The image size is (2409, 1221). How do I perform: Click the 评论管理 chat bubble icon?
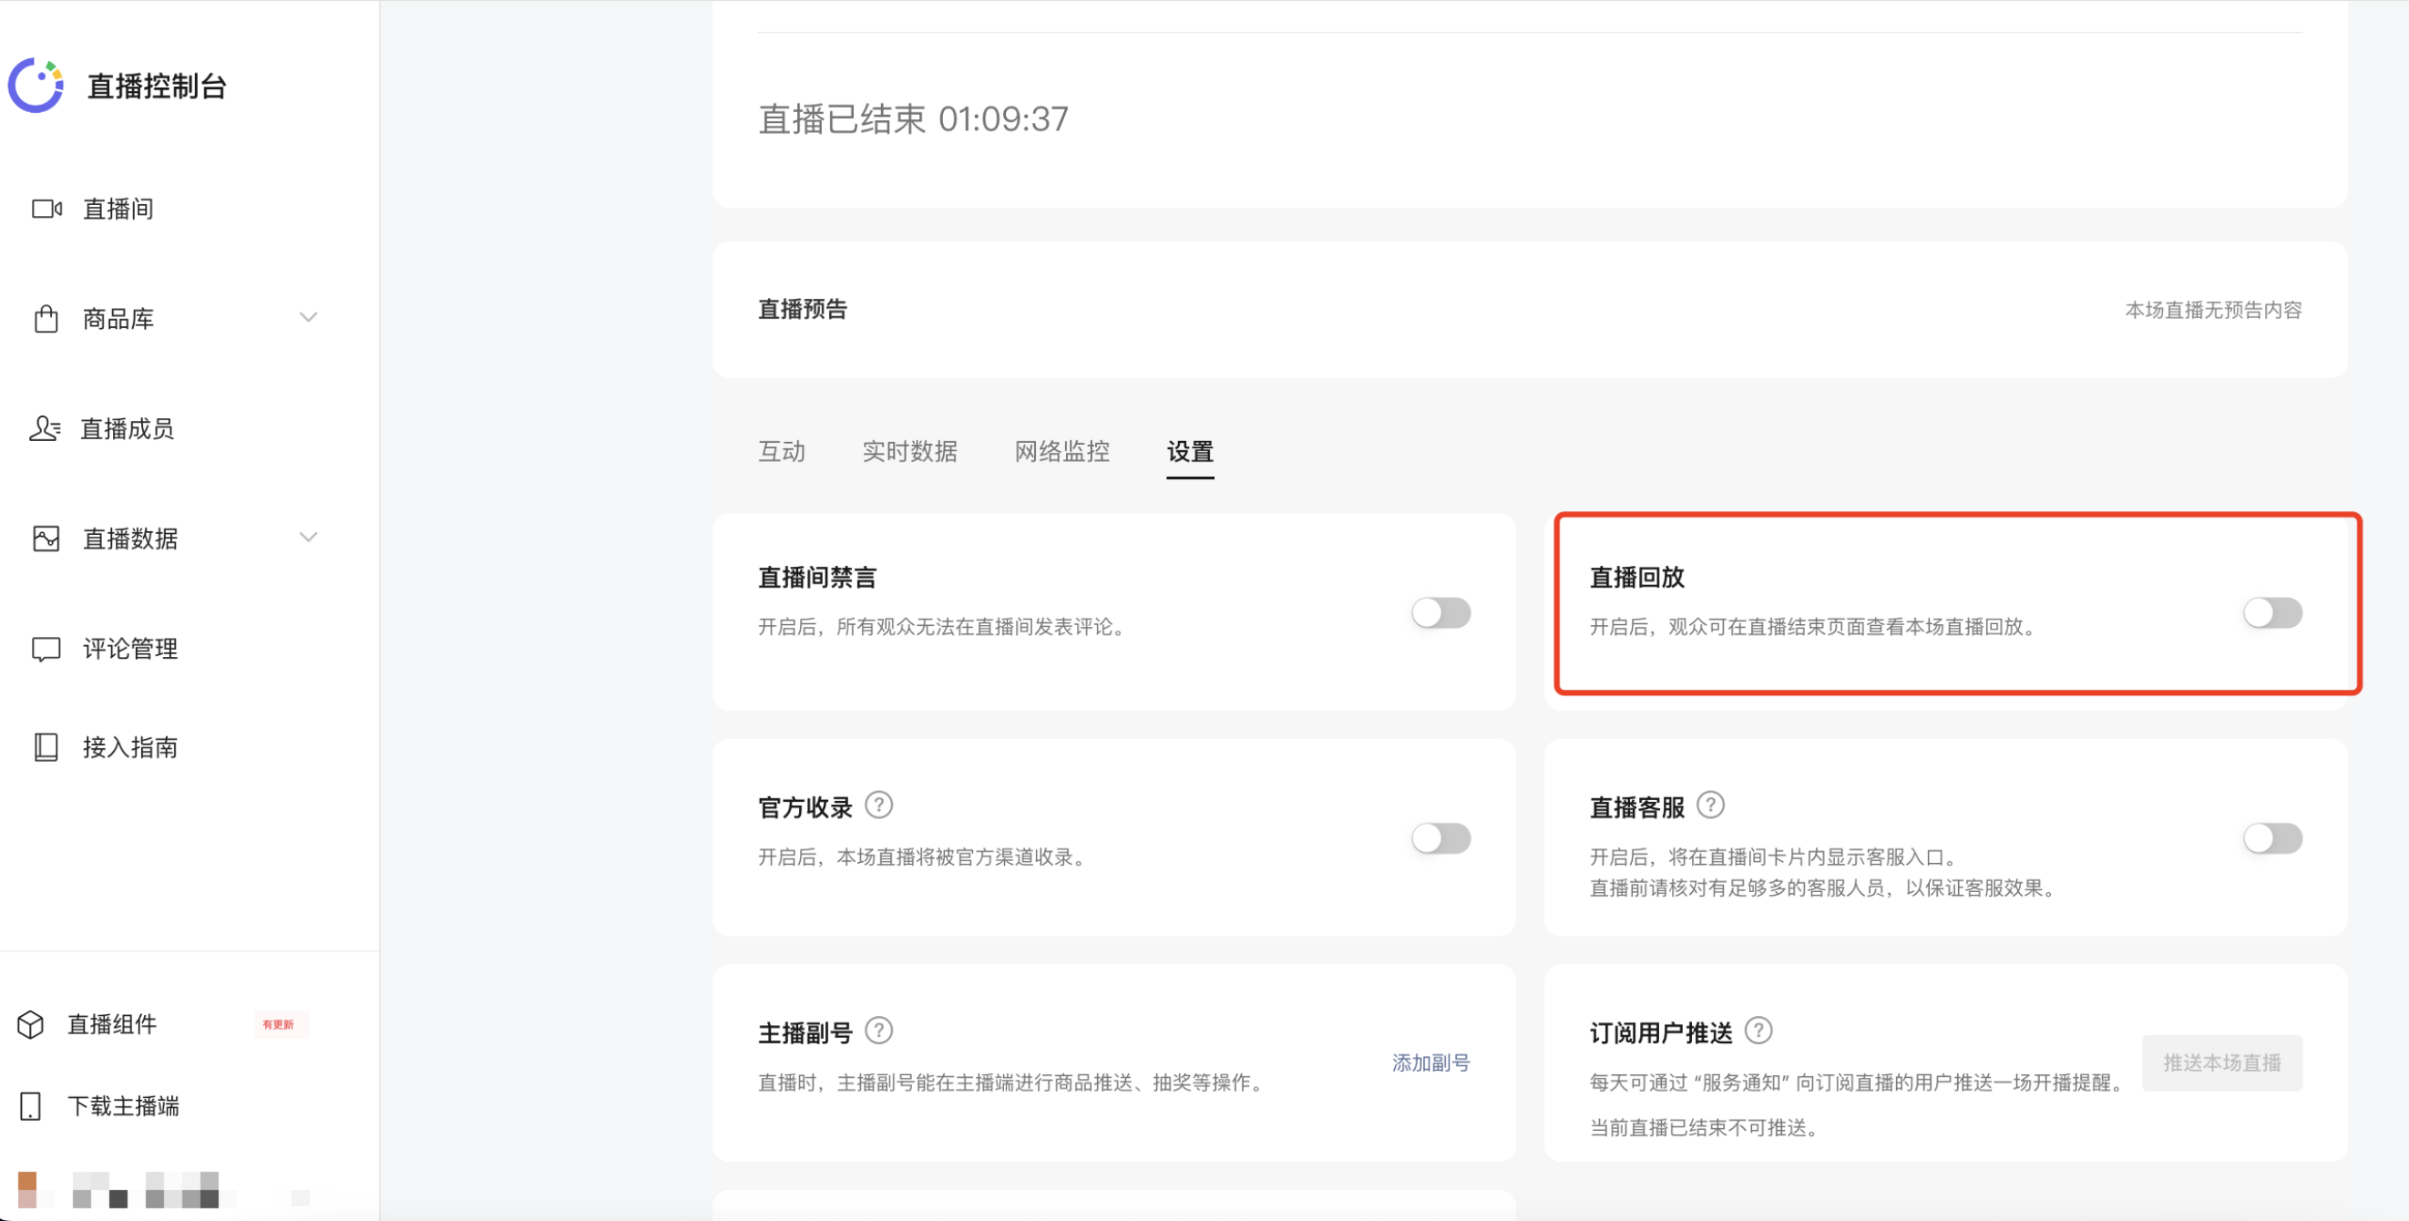[46, 649]
